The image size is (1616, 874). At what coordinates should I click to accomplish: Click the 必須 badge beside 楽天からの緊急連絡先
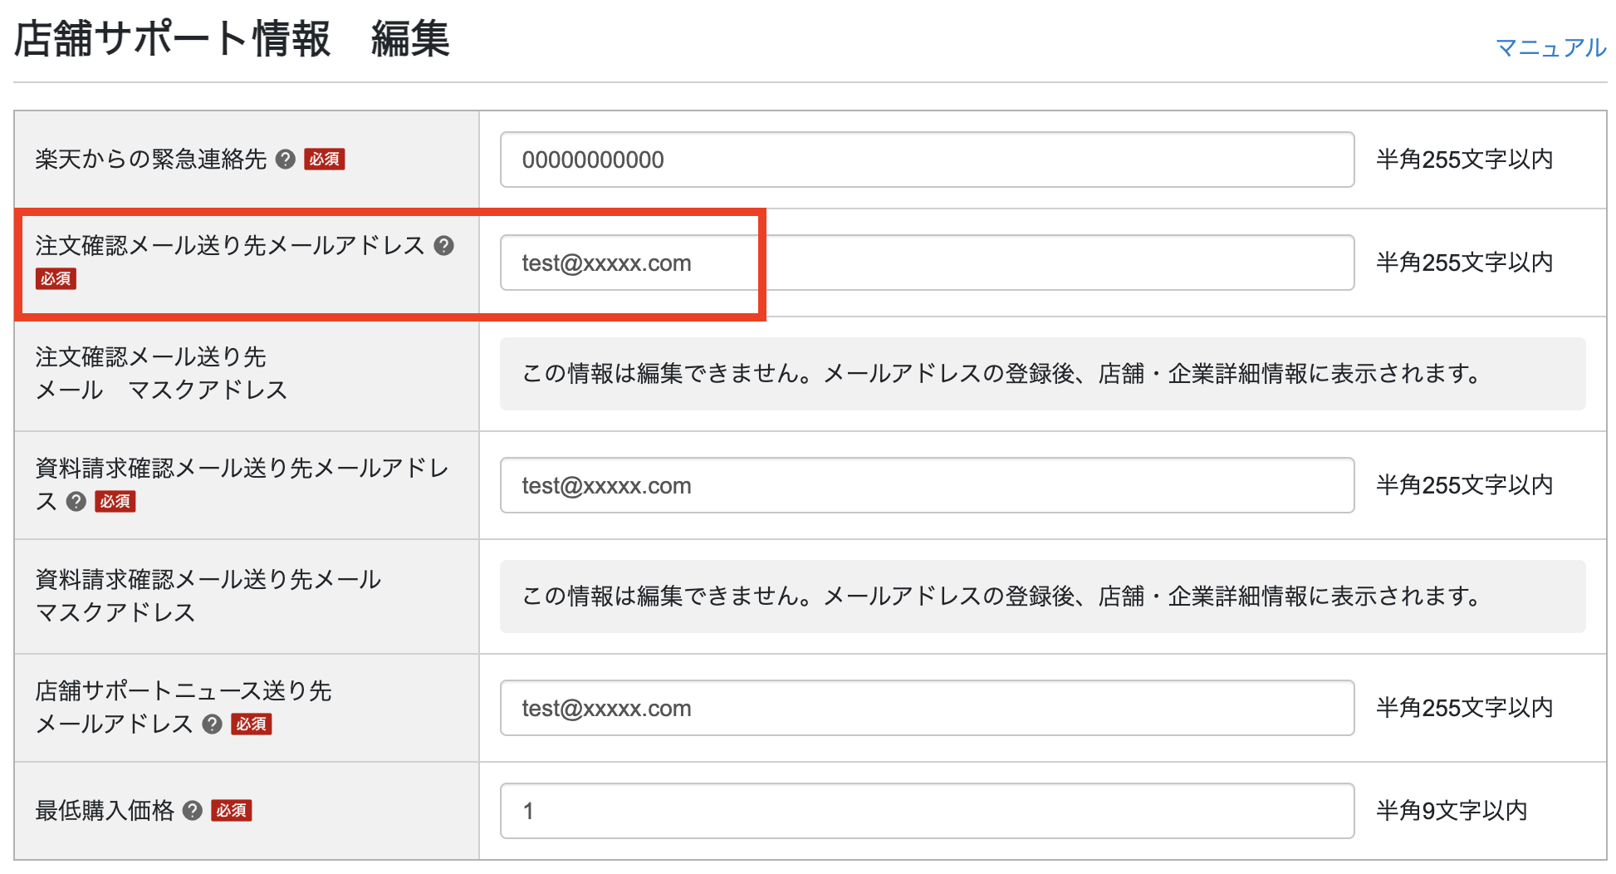pyautogui.click(x=325, y=159)
